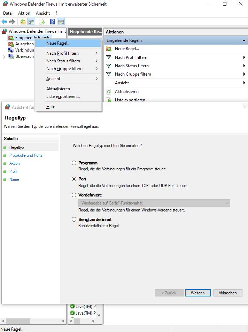The height and width of the screenshot is (332, 248).
Task: Open the Aktion menu
Action: (24, 13)
